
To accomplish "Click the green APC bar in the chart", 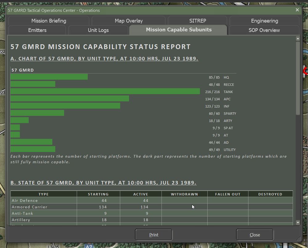I will [x=70, y=99].
